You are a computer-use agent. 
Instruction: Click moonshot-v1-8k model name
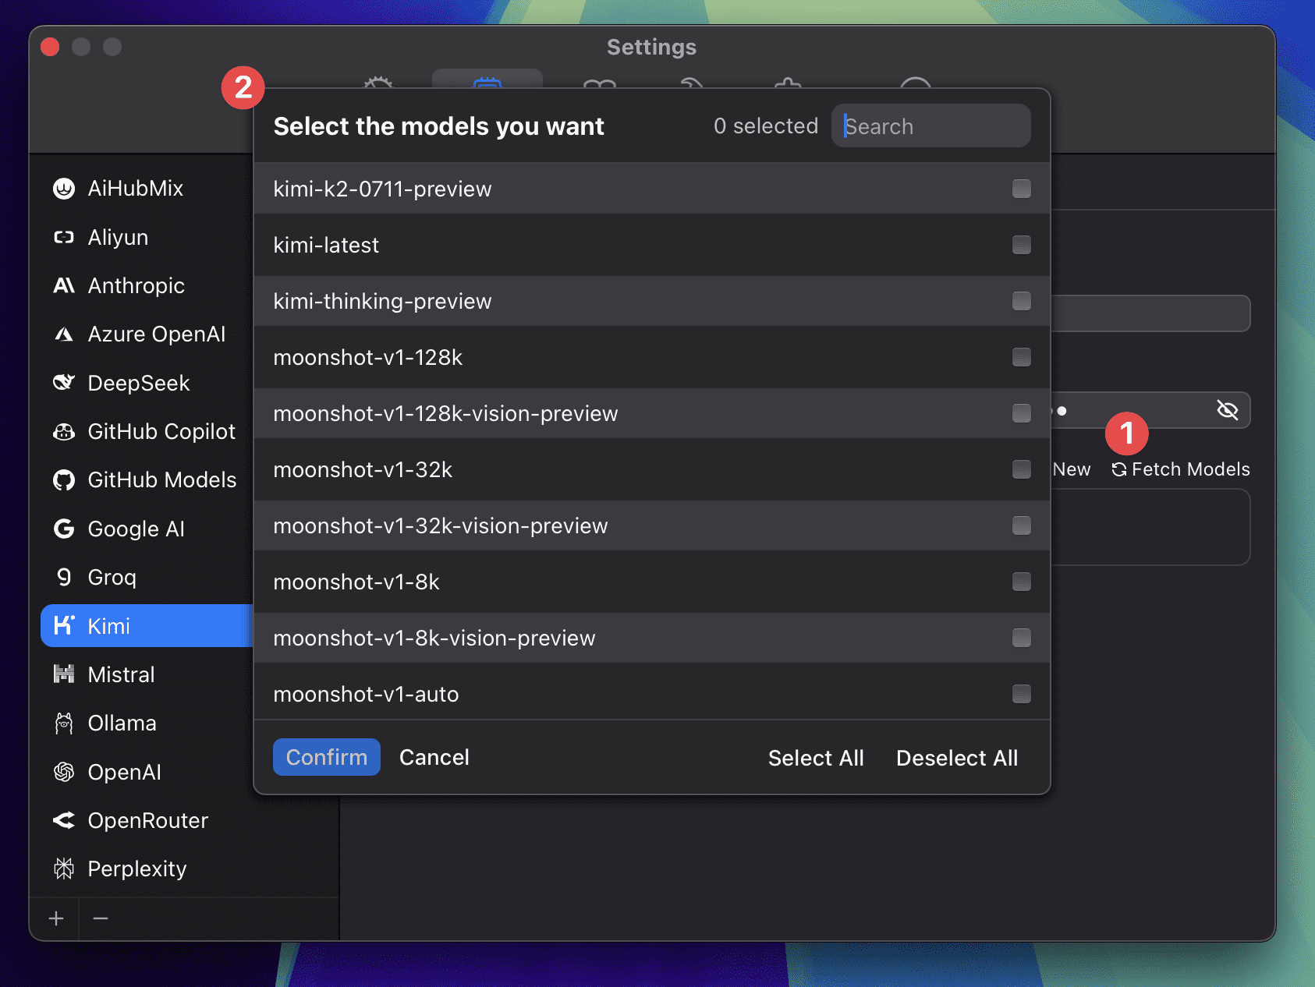pyautogui.click(x=356, y=582)
